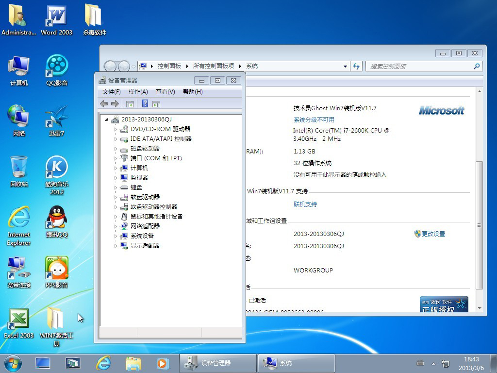Select the 计算机 tree item in Device Manager

139,168
